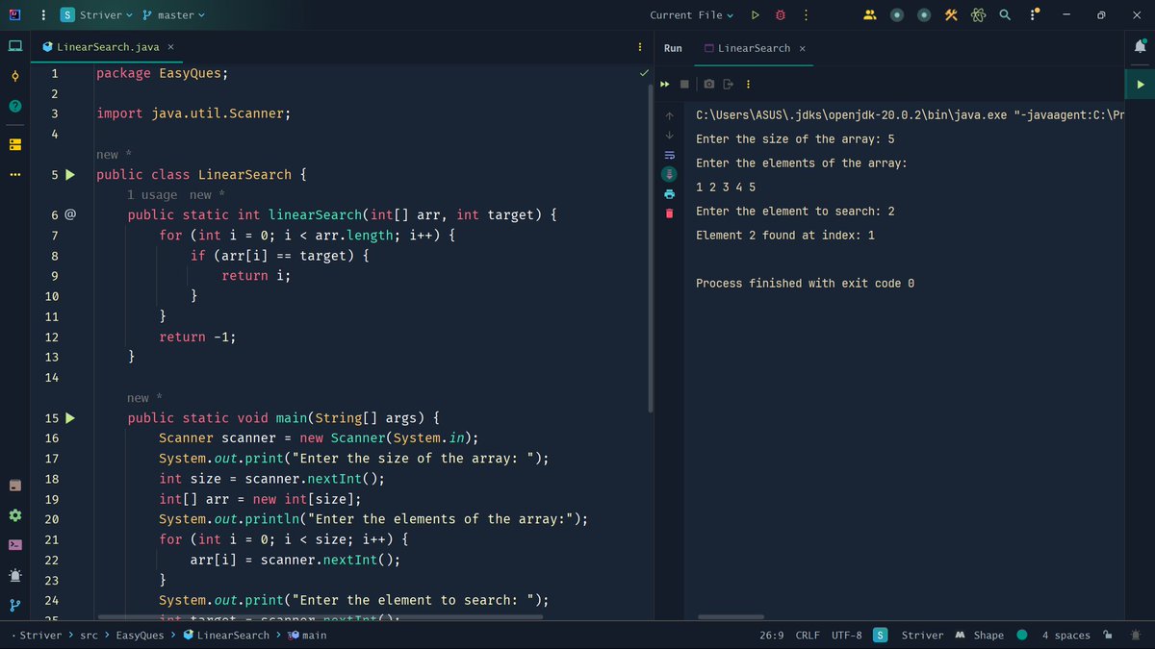Click the Run panel title
This screenshot has width=1155, height=649.
click(x=673, y=48)
